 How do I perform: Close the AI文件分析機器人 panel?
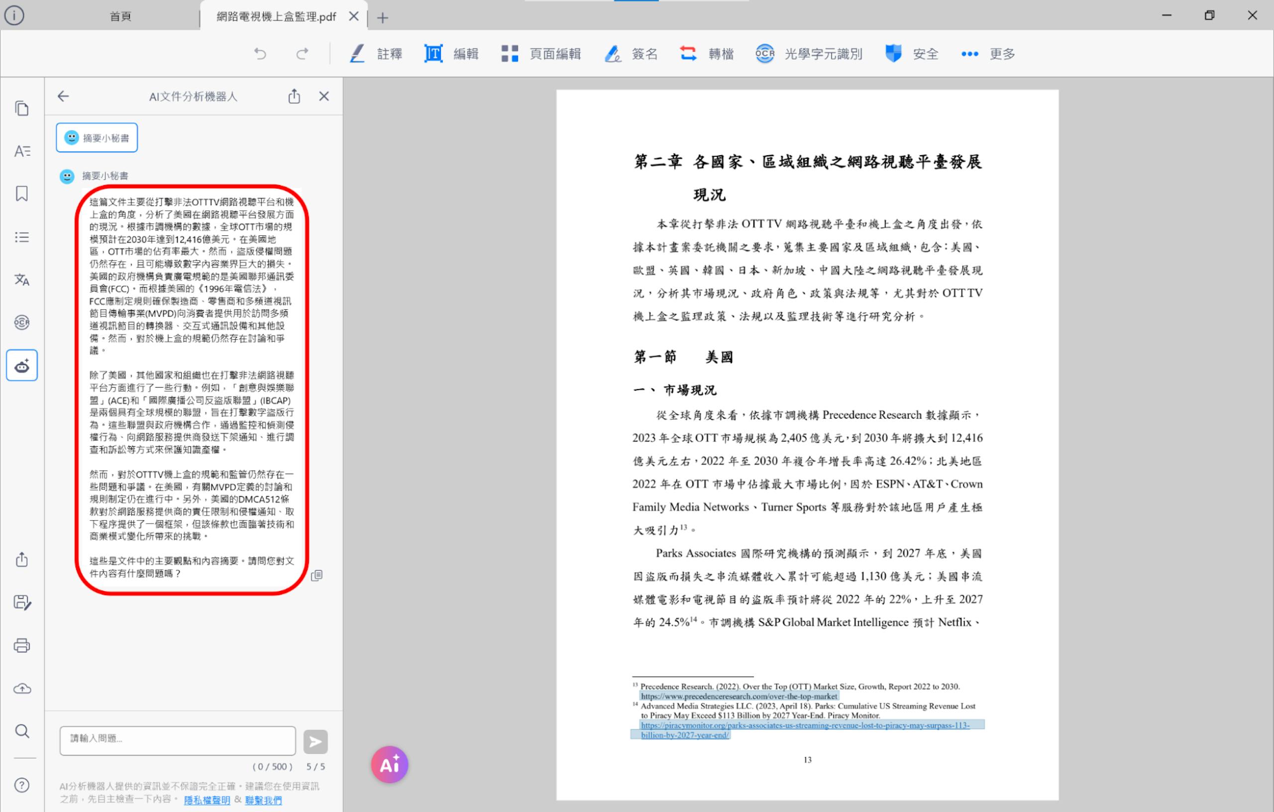[x=324, y=96]
